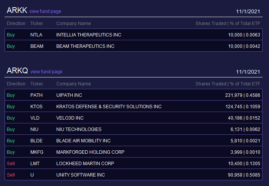This screenshot has width=269, height=186.
Task: Open ARKK view fund page link
Action: click(x=45, y=11)
